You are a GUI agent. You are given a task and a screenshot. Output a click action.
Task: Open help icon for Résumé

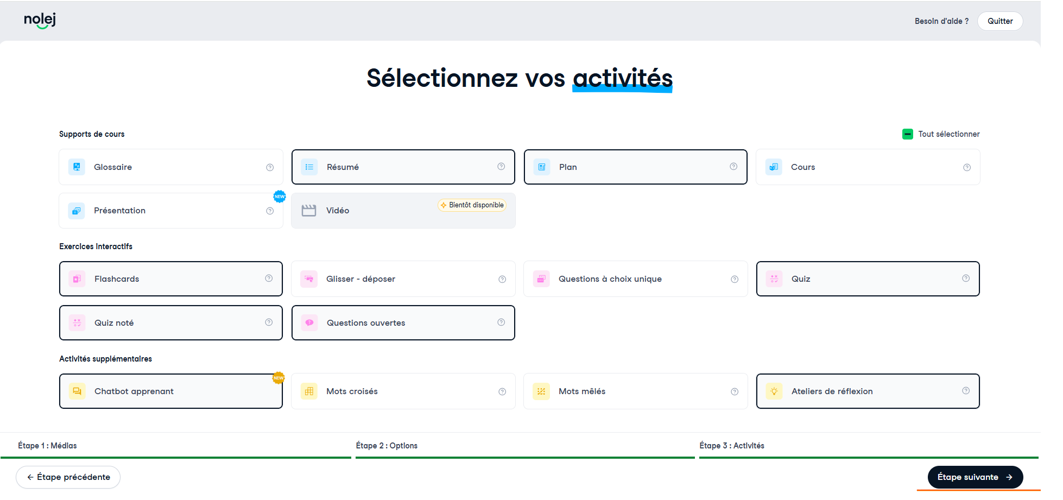(x=501, y=167)
